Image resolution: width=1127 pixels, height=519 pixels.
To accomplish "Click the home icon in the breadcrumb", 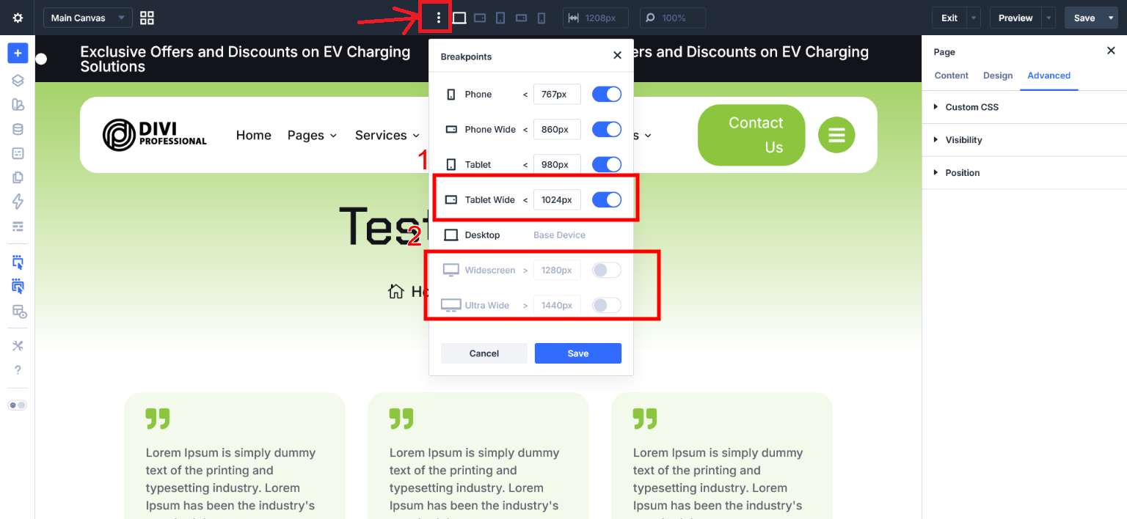I will click(395, 291).
